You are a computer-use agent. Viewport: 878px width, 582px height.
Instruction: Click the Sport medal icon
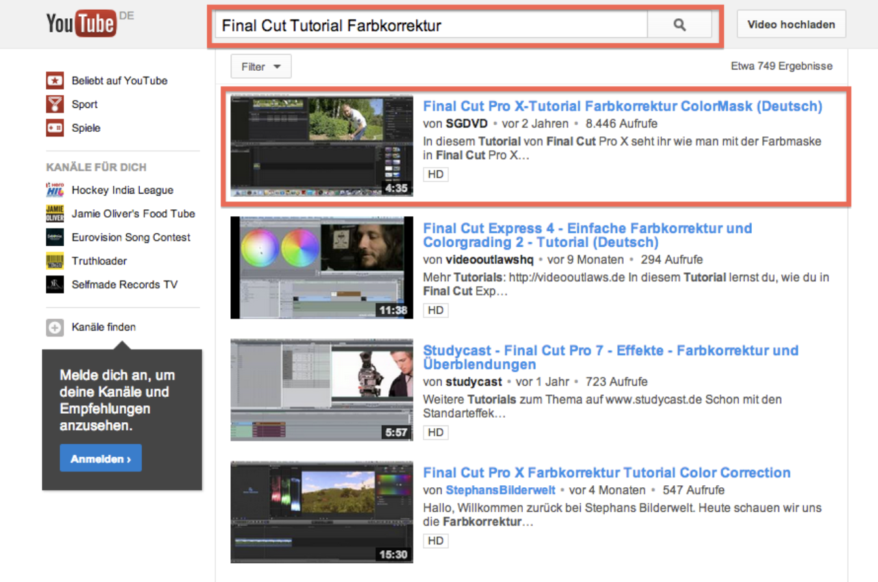coord(55,104)
